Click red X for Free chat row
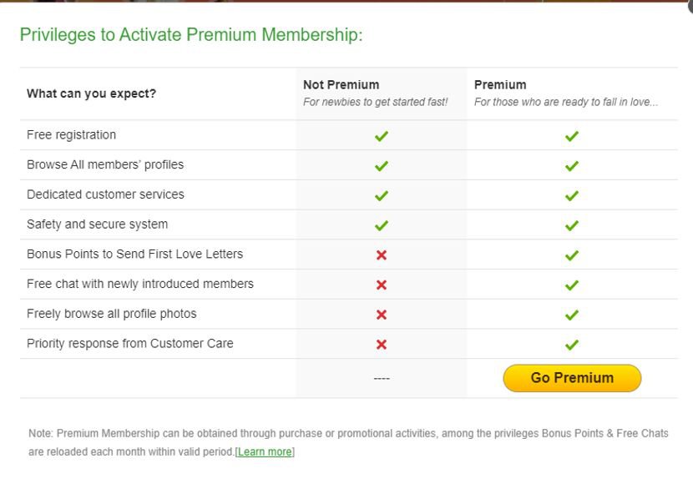The width and height of the screenshot is (693, 484). tap(382, 285)
